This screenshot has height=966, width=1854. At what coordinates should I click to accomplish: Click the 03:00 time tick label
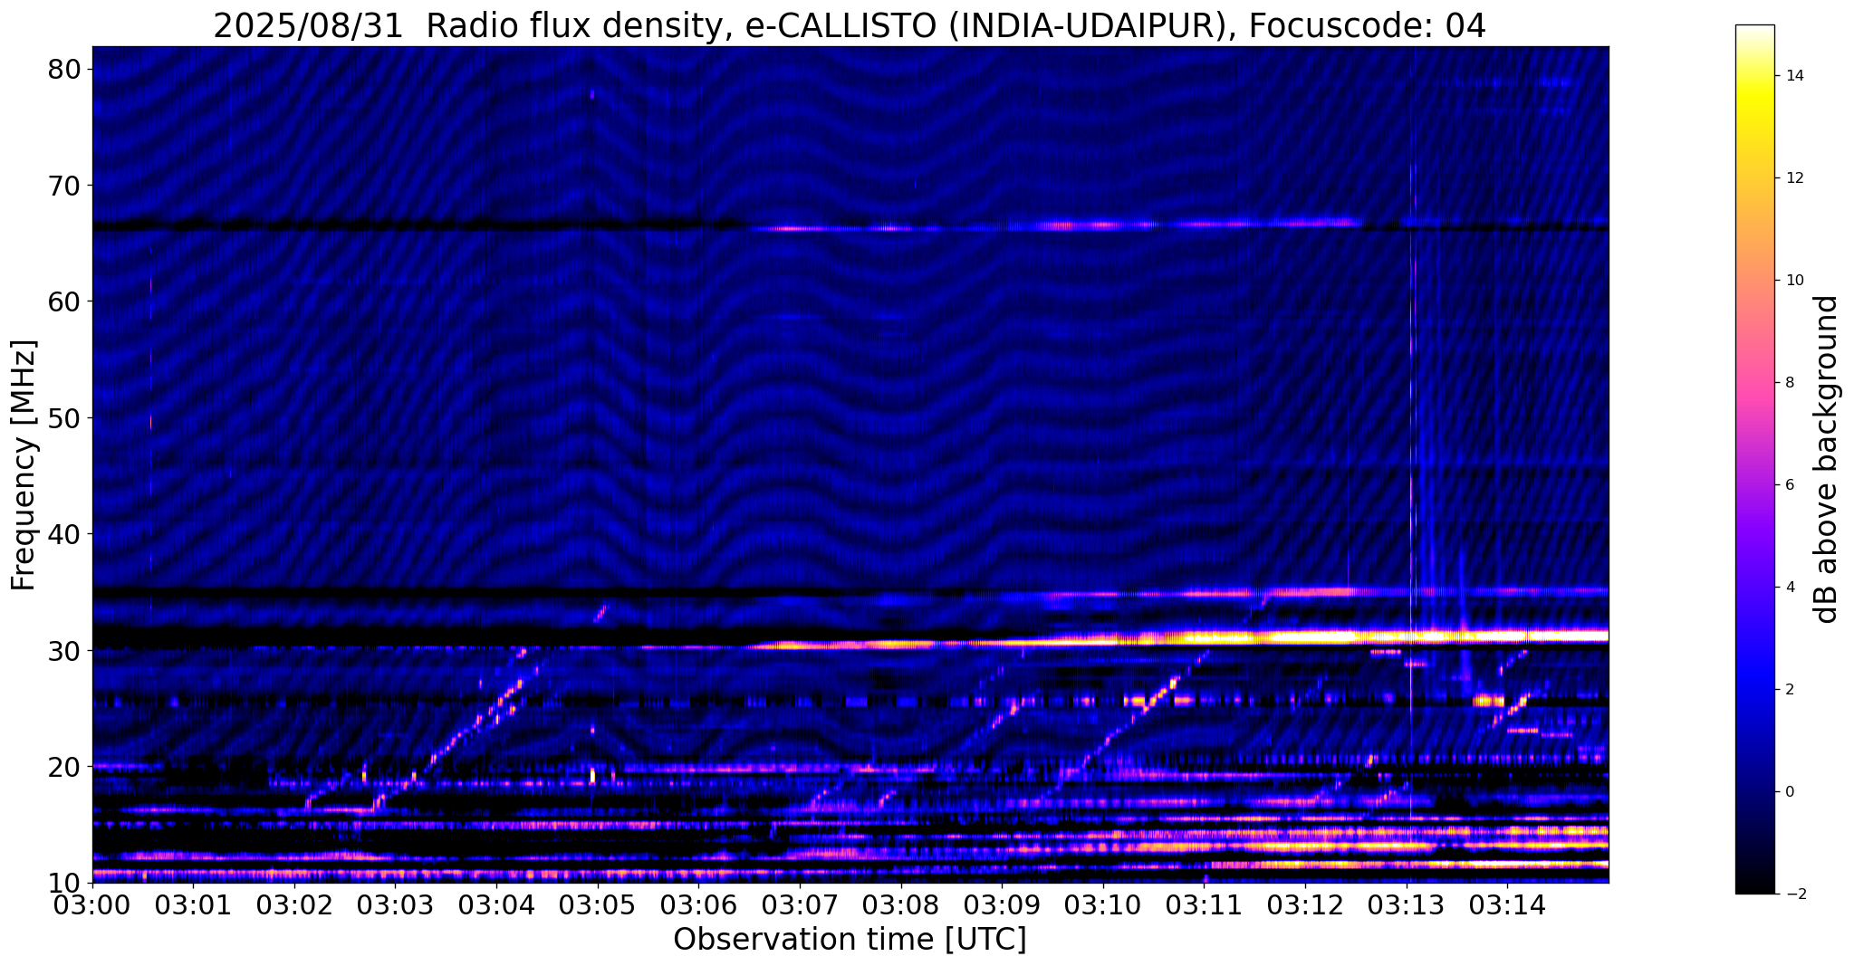(92, 904)
